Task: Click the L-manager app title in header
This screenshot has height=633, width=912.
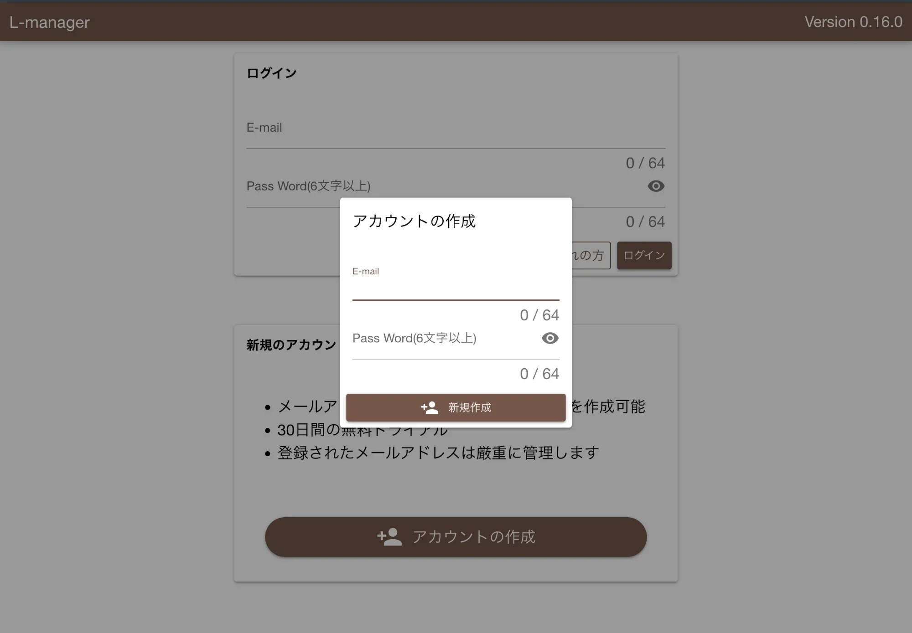Action: [49, 21]
